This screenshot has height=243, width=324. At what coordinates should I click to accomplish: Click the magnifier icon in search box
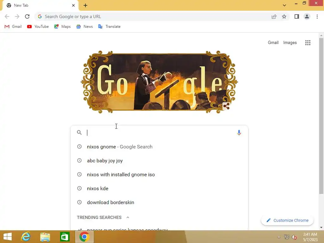[x=79, y=133]
